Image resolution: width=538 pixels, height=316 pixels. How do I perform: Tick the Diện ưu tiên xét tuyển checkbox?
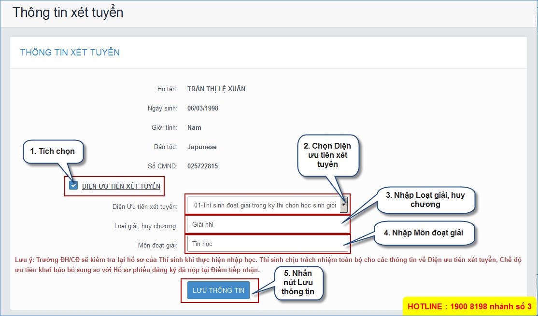73,186
